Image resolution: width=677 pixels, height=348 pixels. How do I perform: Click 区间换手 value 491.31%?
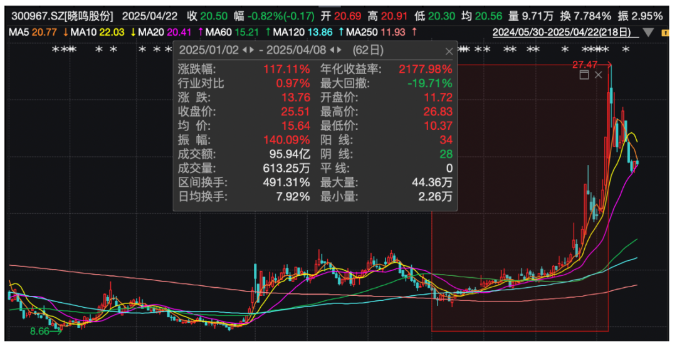click(x=286, y=182)
